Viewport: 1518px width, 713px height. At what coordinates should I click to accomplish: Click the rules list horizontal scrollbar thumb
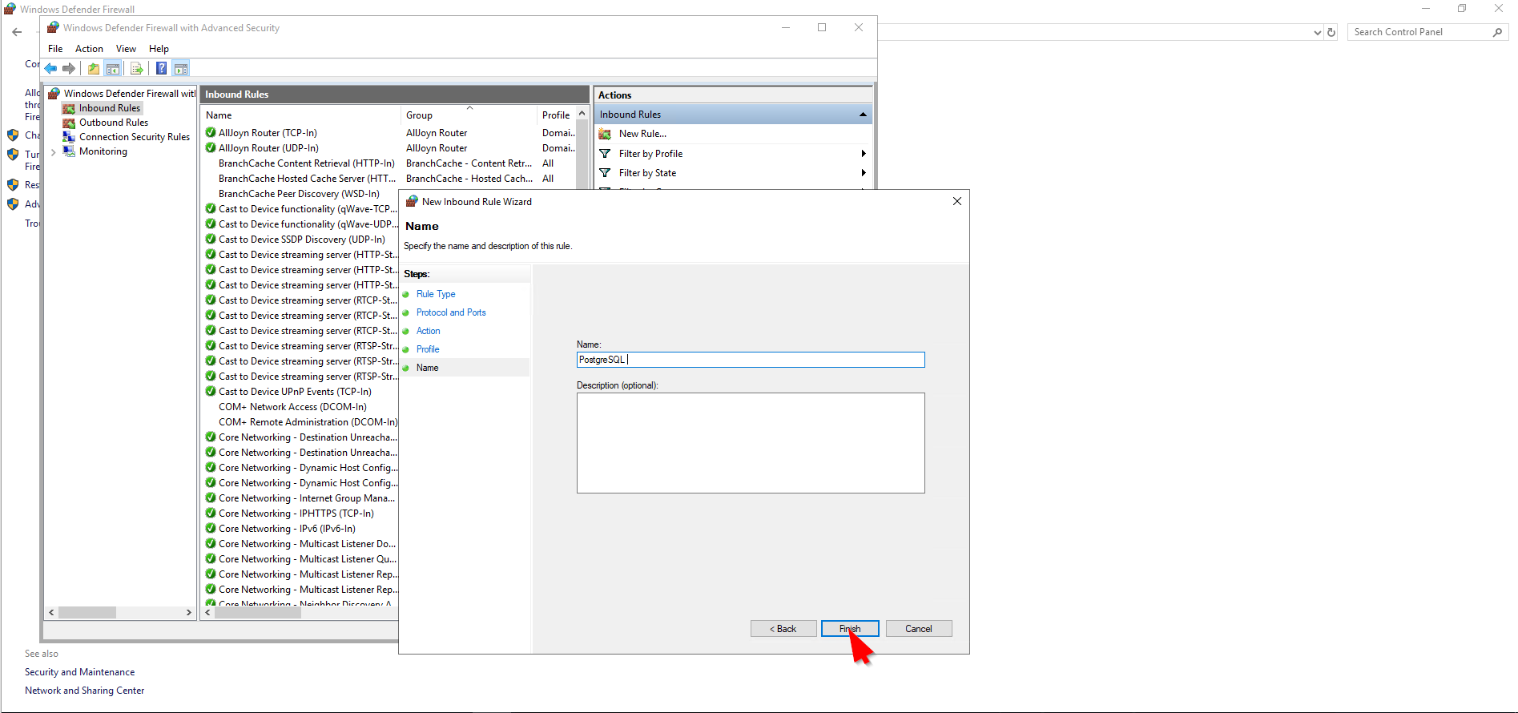tap(258, 612)
